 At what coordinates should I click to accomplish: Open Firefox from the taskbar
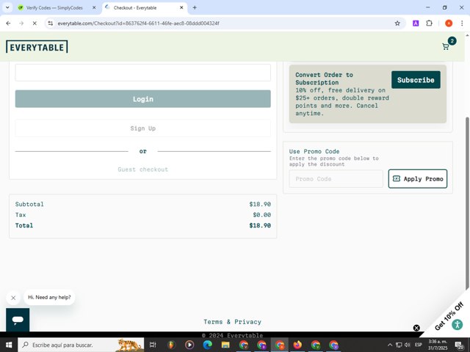tap(297, 345)
